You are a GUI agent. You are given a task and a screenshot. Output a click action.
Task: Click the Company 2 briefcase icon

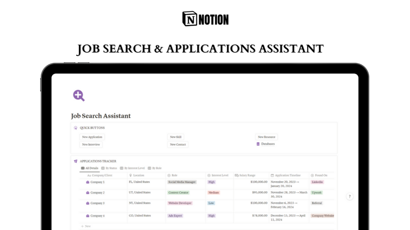click(88, 193)
